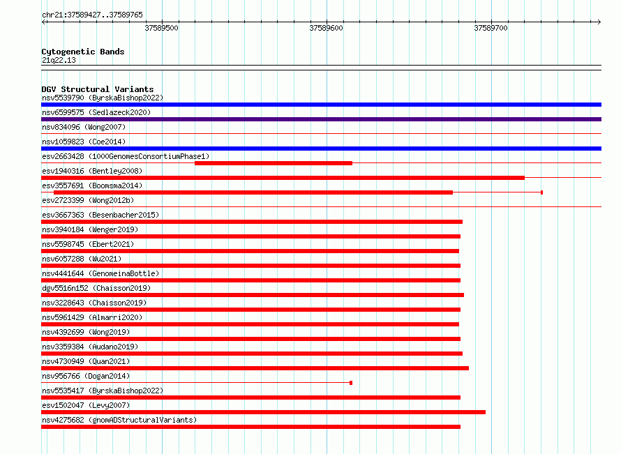Open nsv956766 (Dogan2014) label
This screenshot has width=621, height=454.
click(x=86, y=376)
